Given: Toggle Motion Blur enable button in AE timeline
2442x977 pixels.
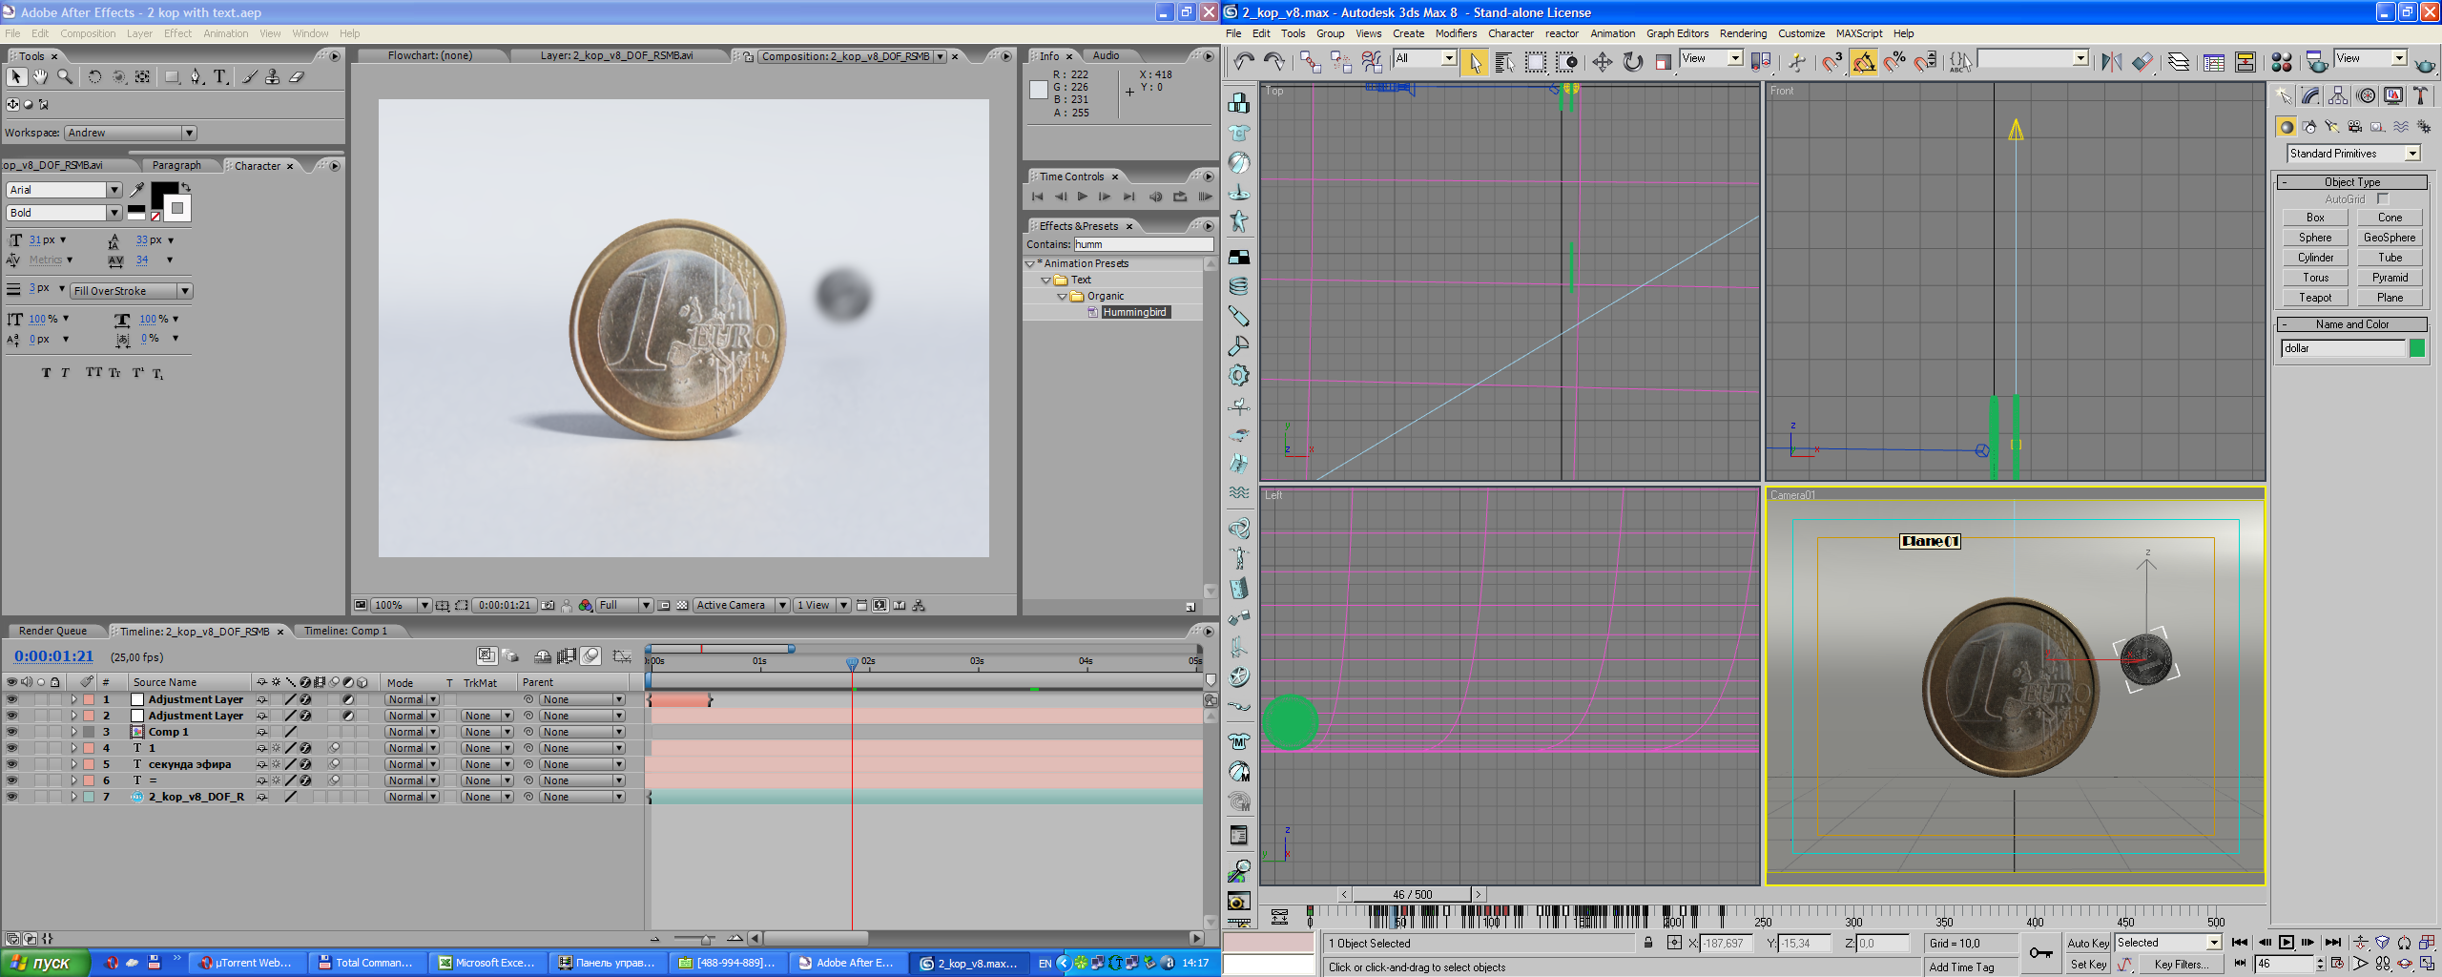Looking at the screenshot, I should [590, 655].
